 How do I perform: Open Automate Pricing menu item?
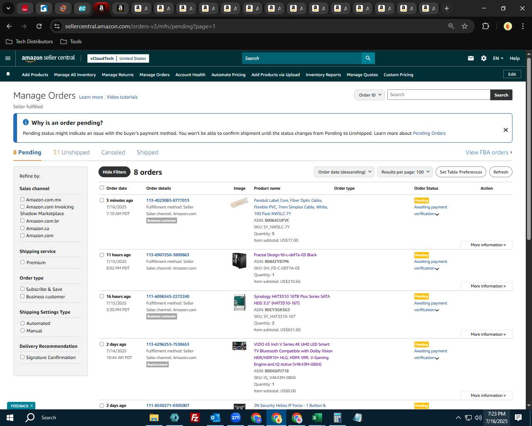[x=229, y=74]
